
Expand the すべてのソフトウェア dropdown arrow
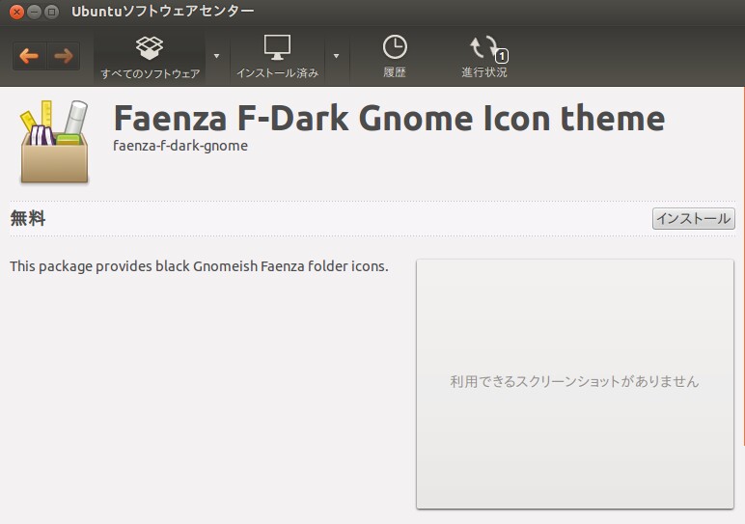217,57
